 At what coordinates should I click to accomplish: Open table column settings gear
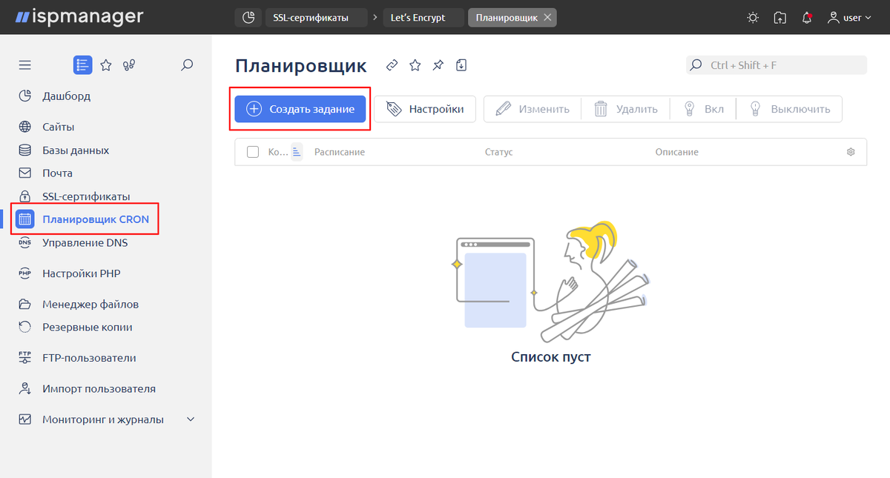[851, 152]
